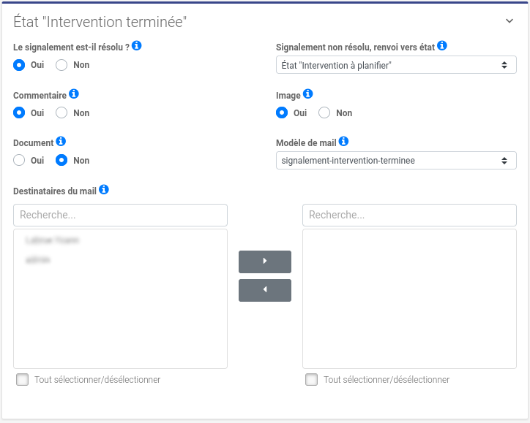The width and height of the screenshot is (530, 423).
Task: Click info icon beside 'Document' label
Action: point(61,142)
